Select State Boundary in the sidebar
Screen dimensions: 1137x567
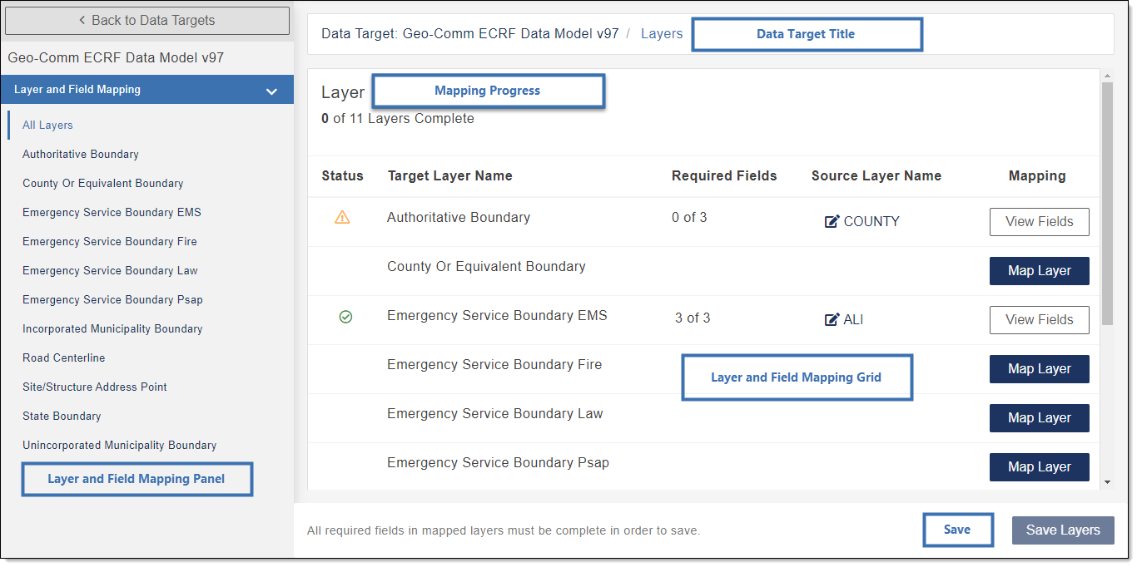(x=61, y=416)
